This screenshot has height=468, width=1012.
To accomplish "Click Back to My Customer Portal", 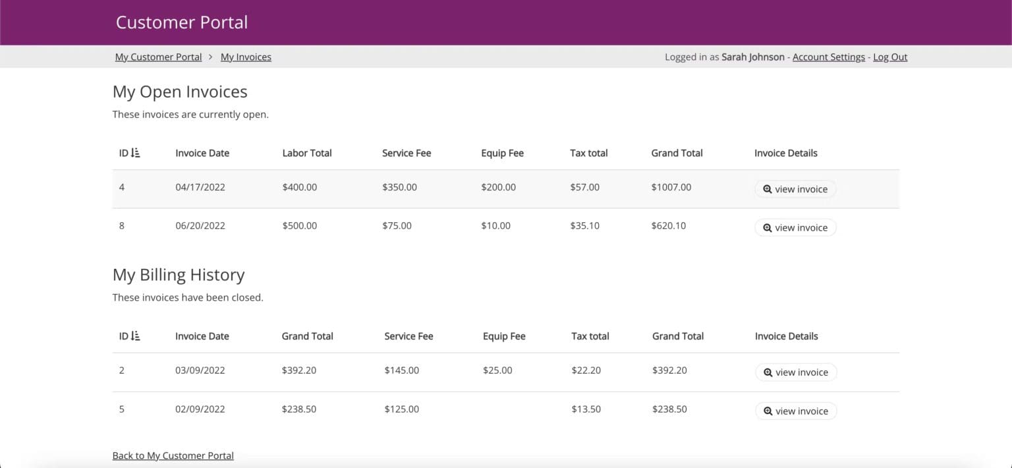I will coord(173,455).
